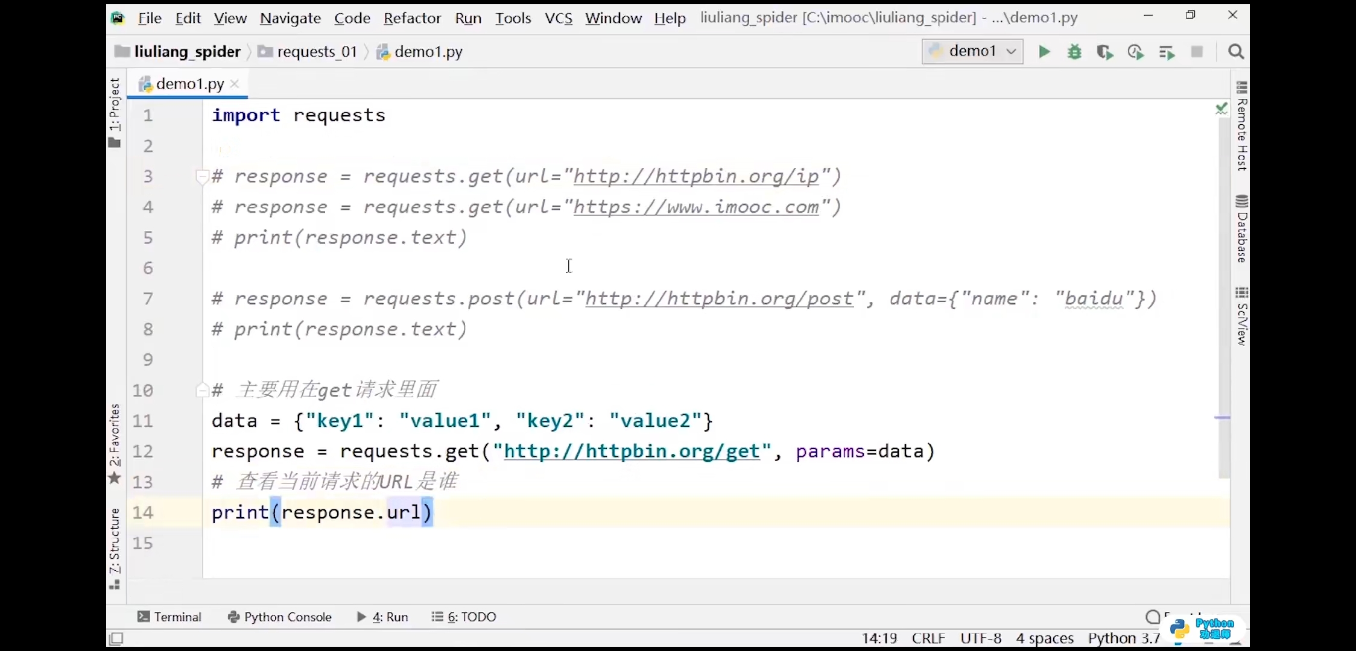
Task: Close the demo1.py editor tab
Action: click(235, 84)
